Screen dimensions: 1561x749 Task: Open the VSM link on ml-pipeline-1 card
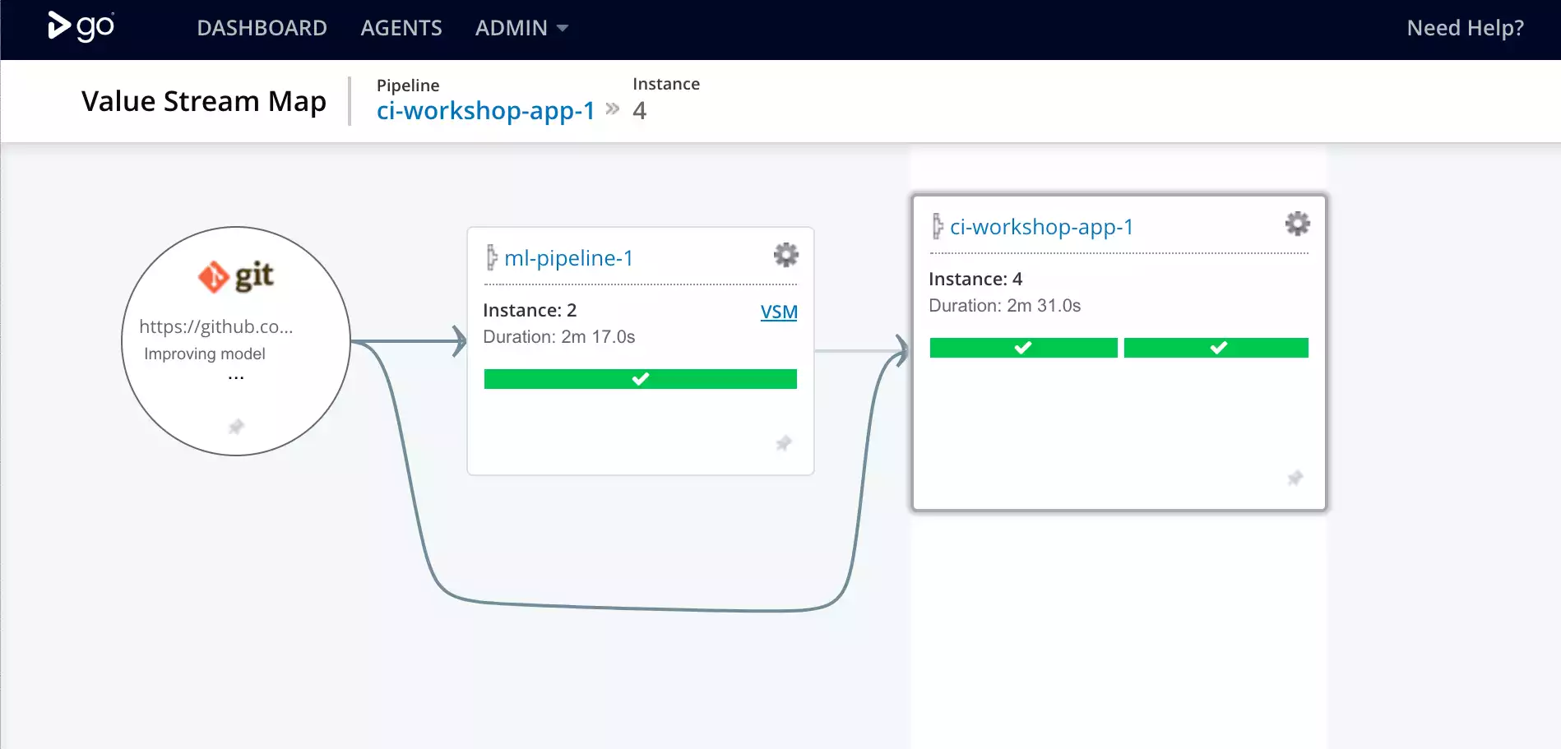(x=778, y=312)
